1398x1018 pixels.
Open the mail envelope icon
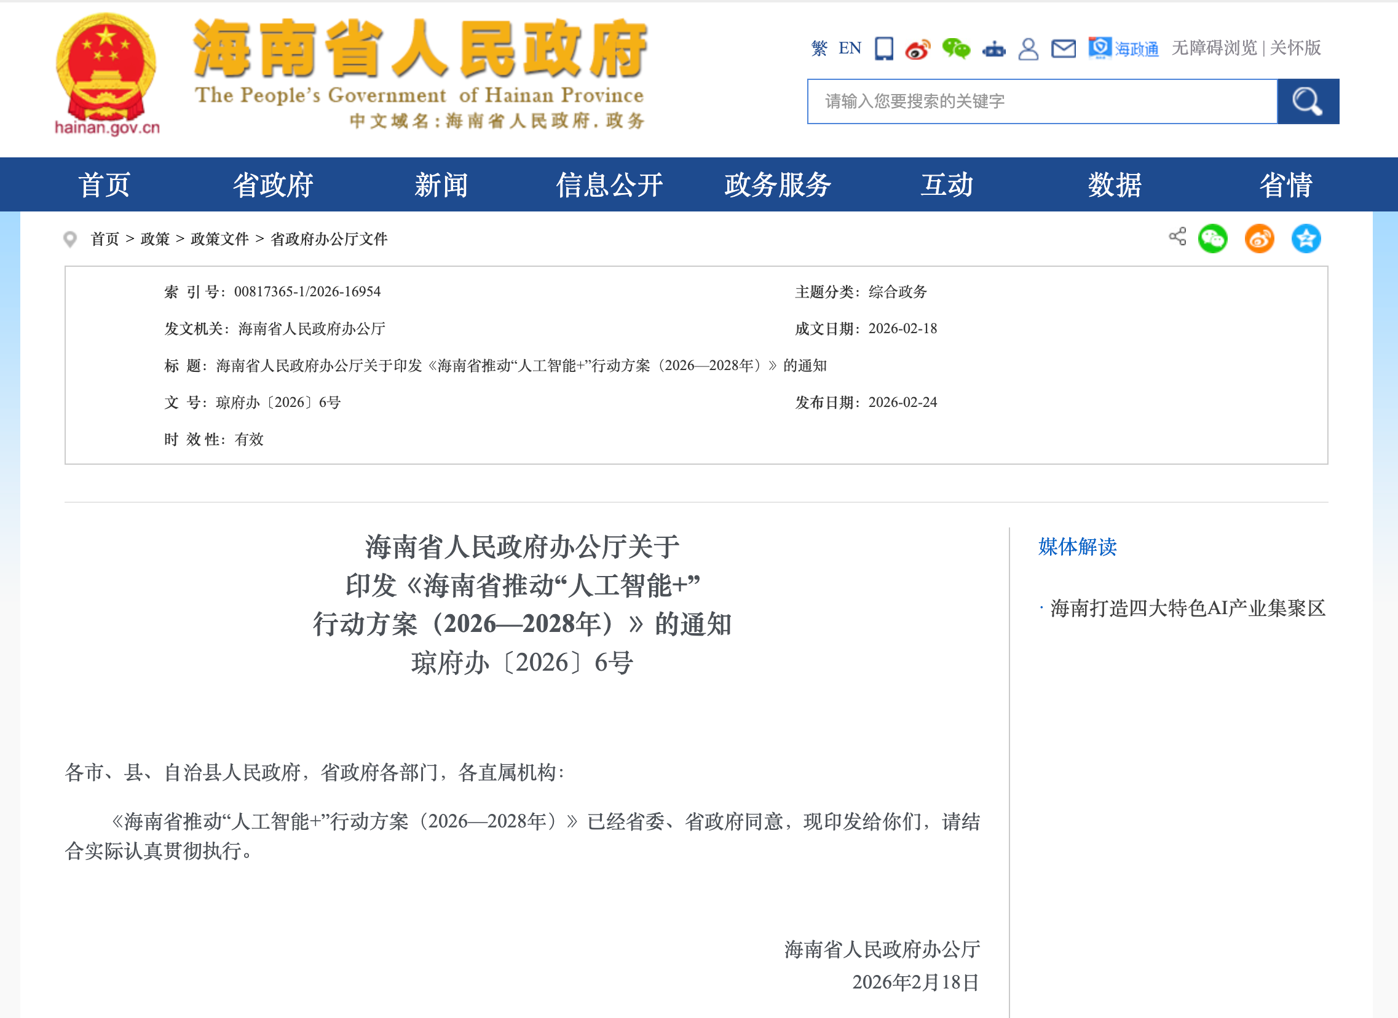coord(1064,48)
